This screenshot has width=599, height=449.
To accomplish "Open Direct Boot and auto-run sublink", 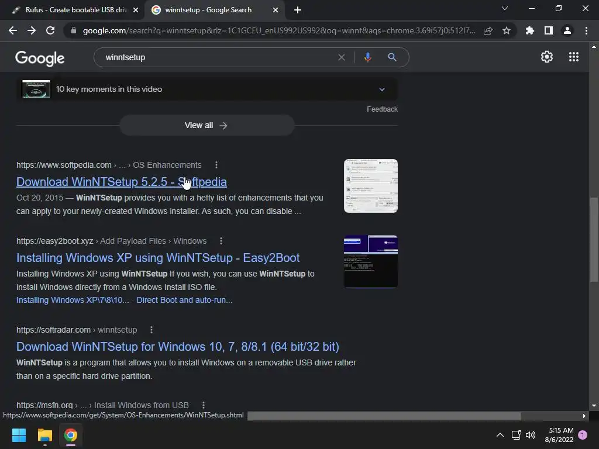I will (x=184, y=300).
